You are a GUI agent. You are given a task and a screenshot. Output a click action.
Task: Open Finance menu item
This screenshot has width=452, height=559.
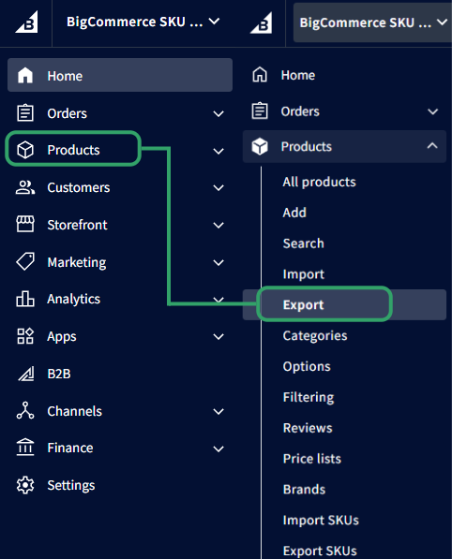70,448
